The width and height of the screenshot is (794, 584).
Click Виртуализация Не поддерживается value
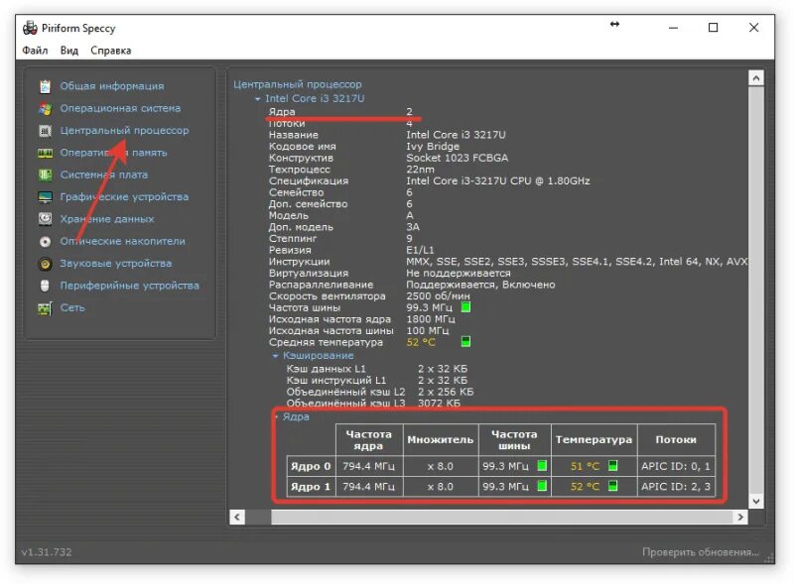[459, 273]
